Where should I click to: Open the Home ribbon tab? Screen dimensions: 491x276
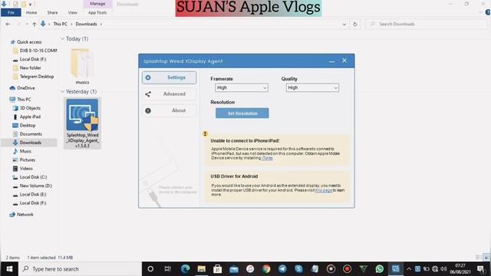click(x=31, y=12)
